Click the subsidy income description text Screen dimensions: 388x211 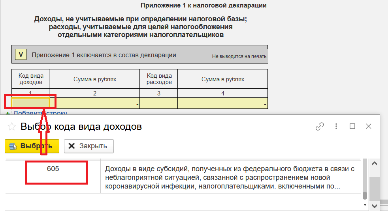(229, 177)
